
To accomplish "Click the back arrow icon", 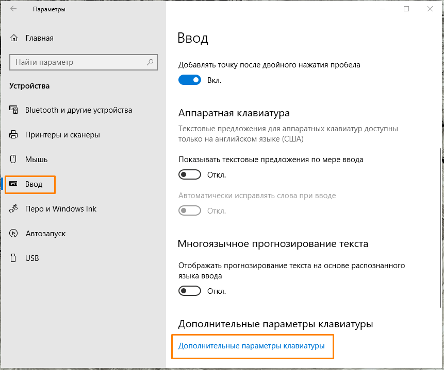I will [13, 9].
